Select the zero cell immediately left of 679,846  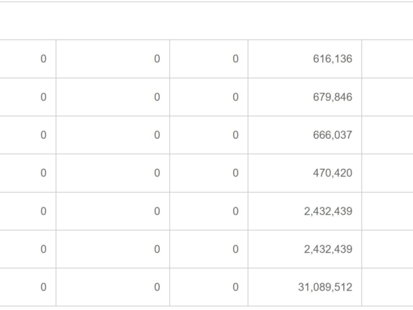point(209,97)
